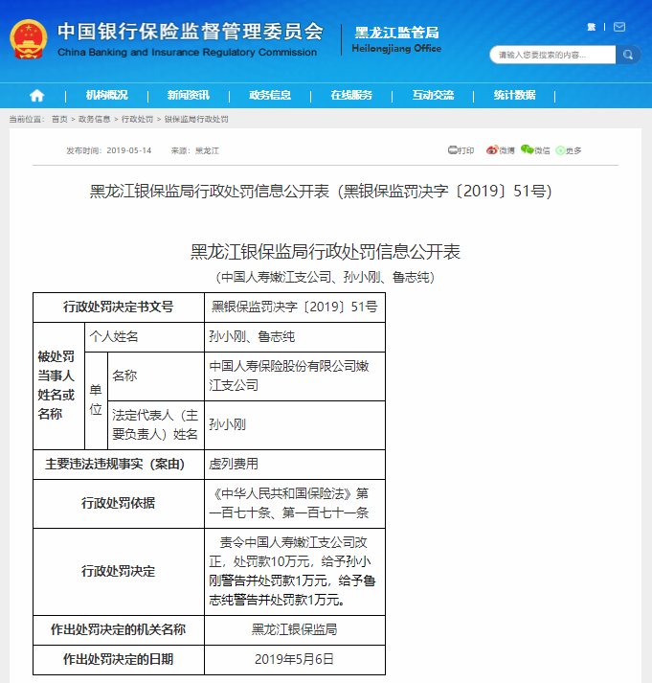The height and width of the screenshot is (683, 652).
Task: Click header cell 行政处罚决定书文号
Action: (119, 307)
